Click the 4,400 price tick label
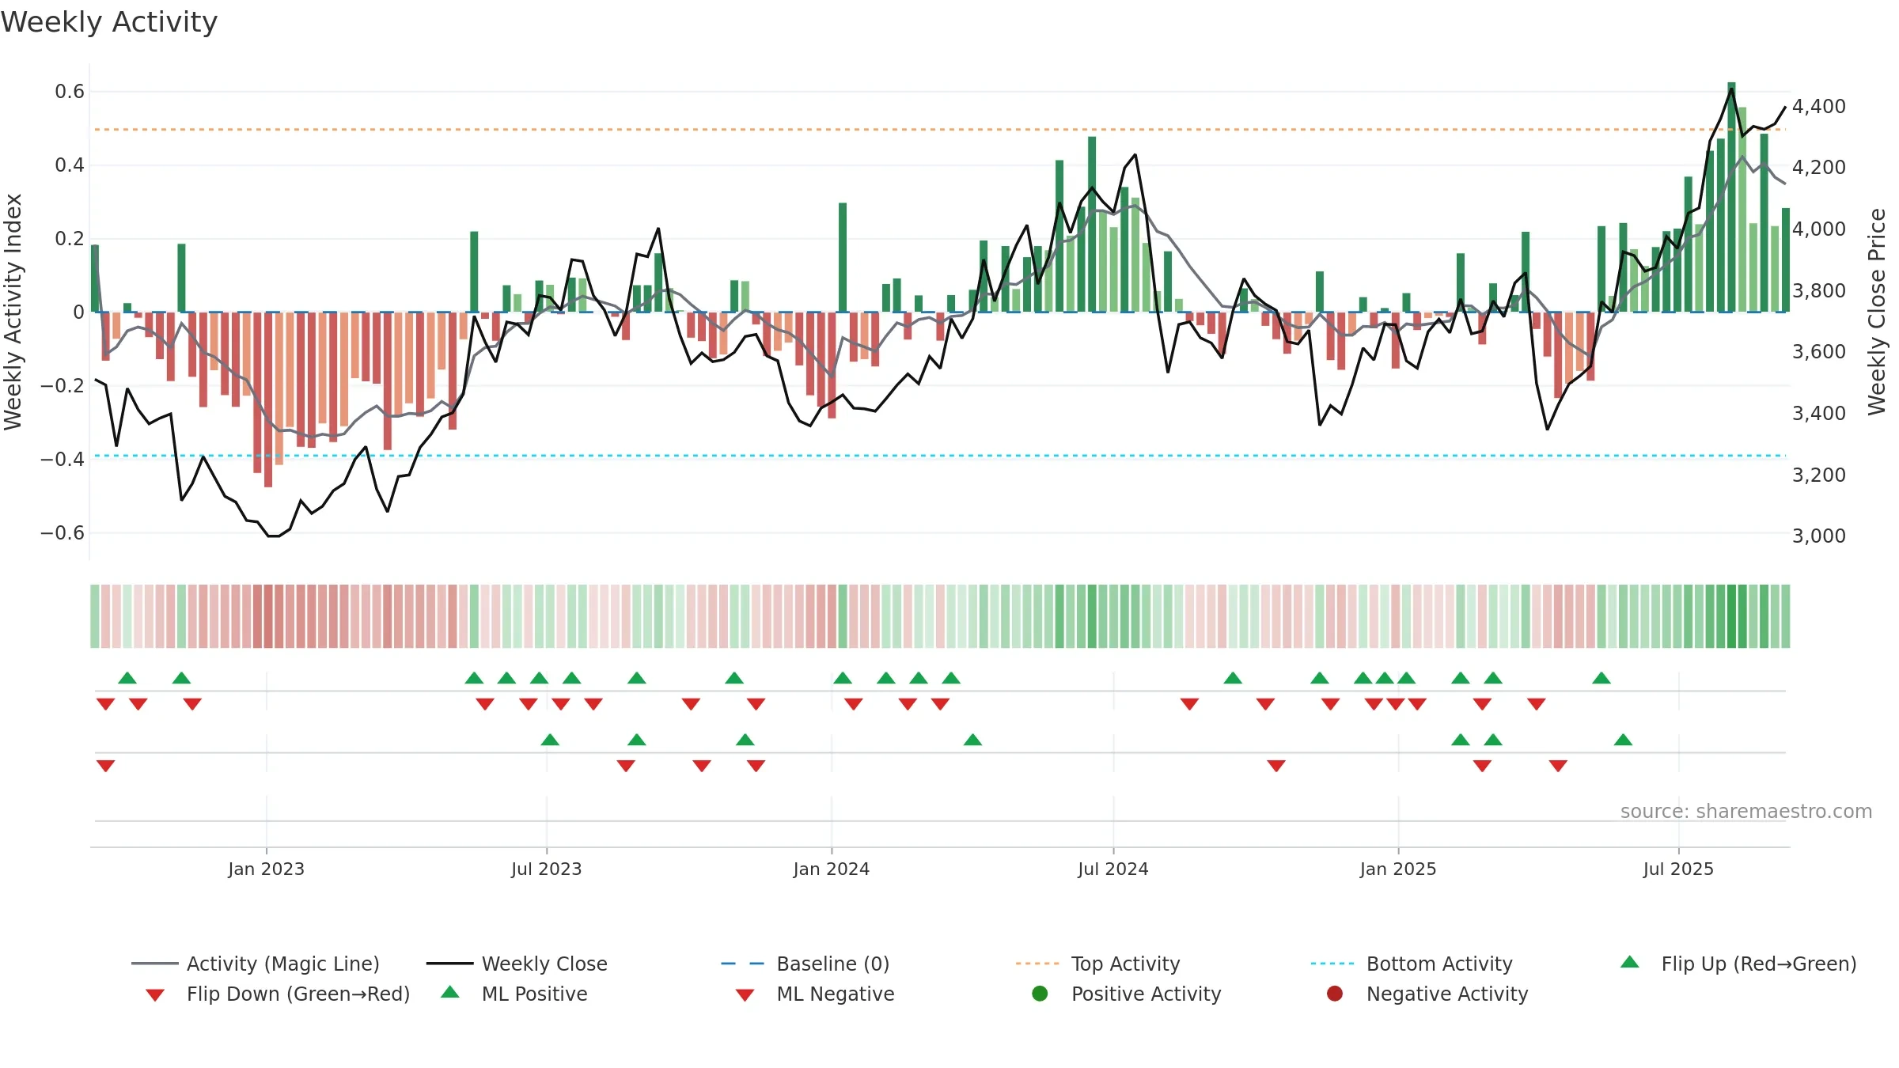 click(x=1819, y=106)
